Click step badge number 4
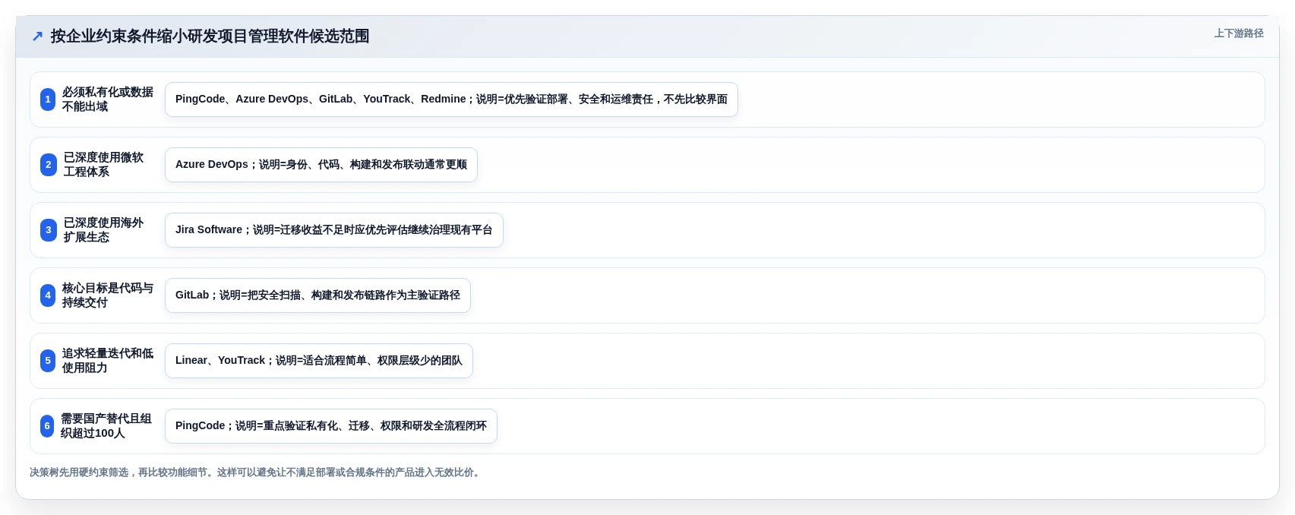Viewport: 1295px width, 515px height. [48, 295]
